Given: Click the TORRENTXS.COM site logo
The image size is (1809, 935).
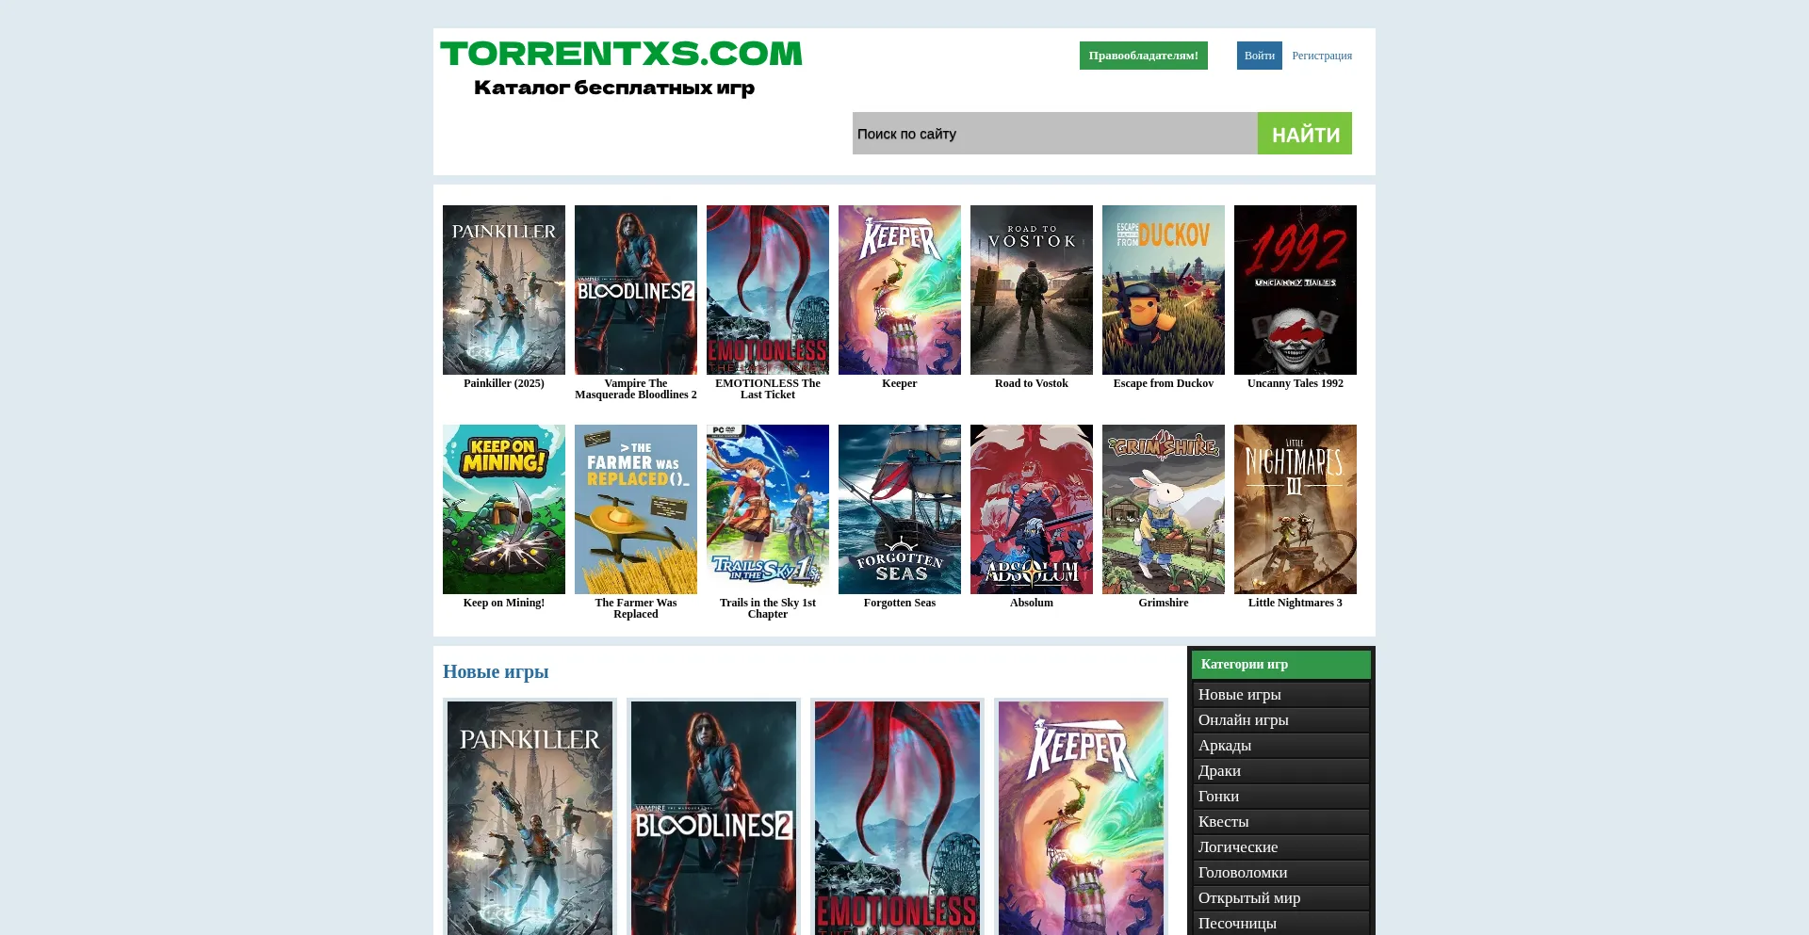Looking at the screenshot, I should point(621,53).
